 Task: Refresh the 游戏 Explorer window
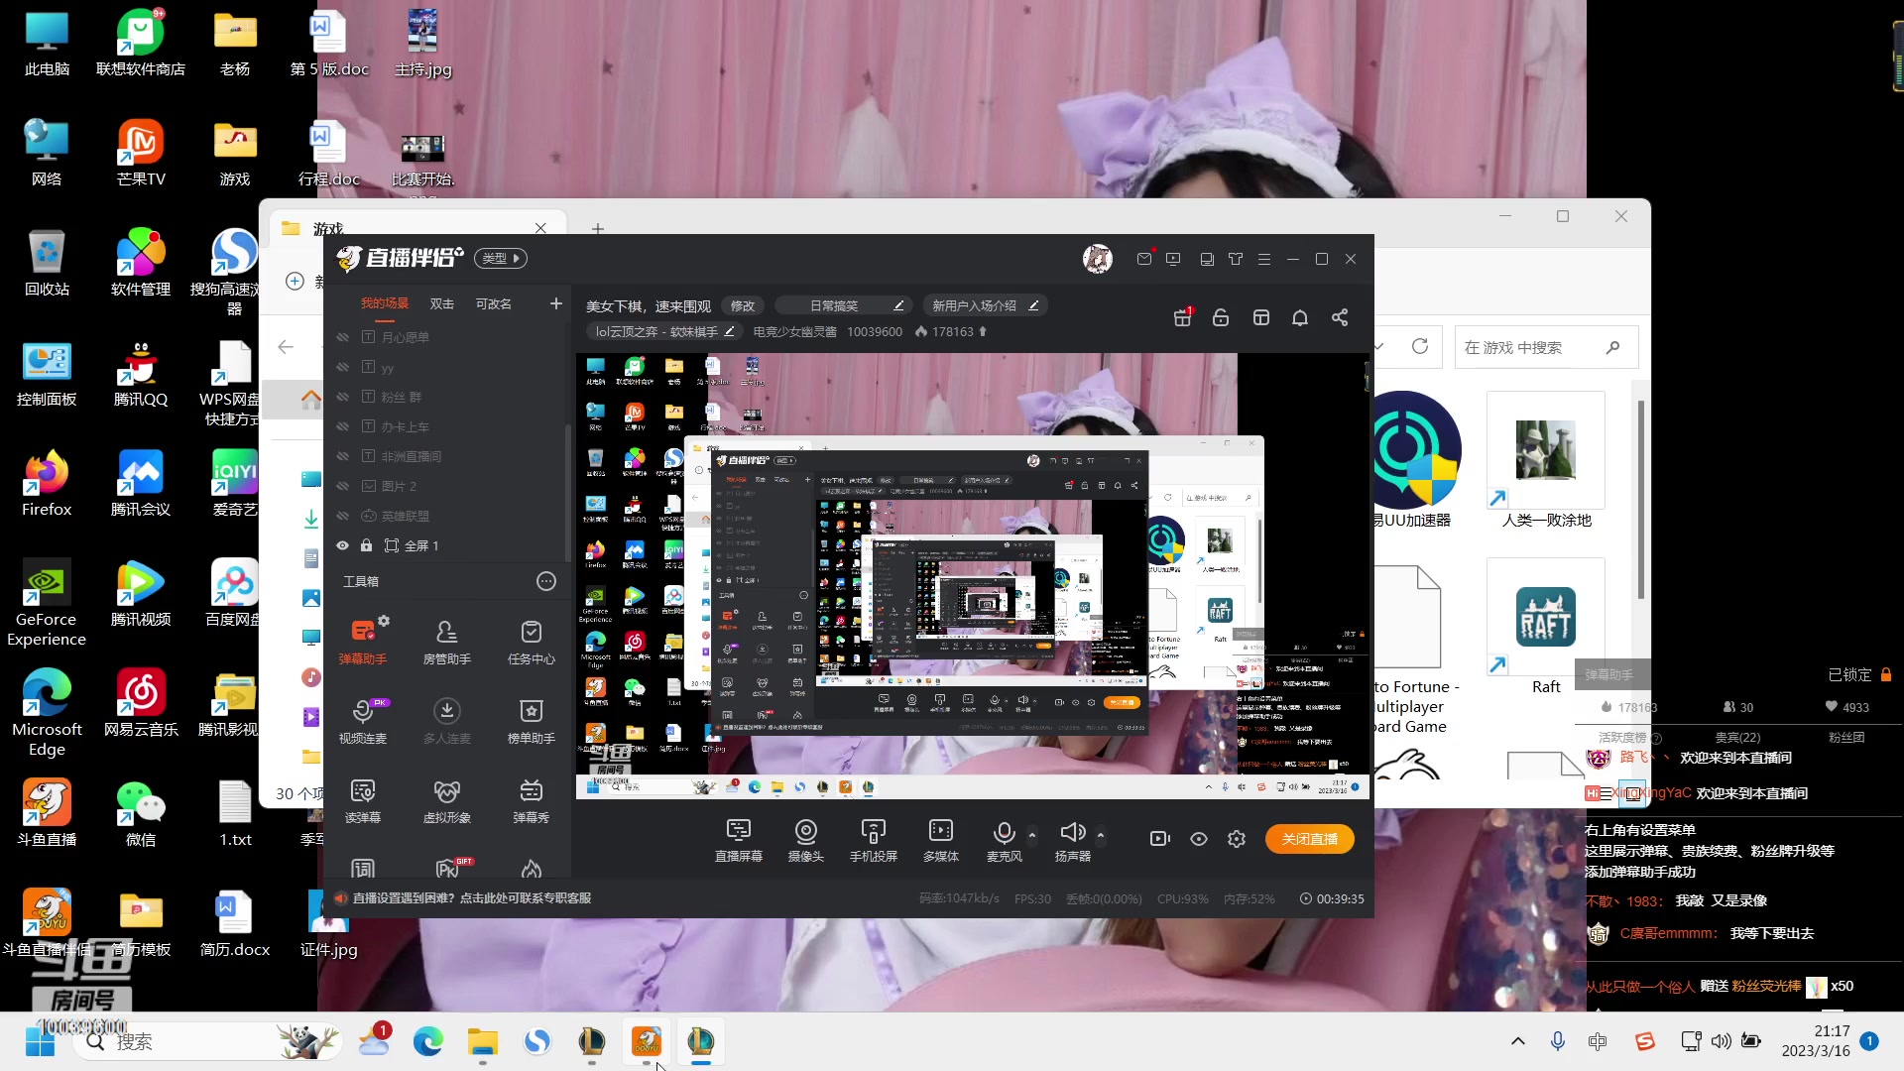1420,346
